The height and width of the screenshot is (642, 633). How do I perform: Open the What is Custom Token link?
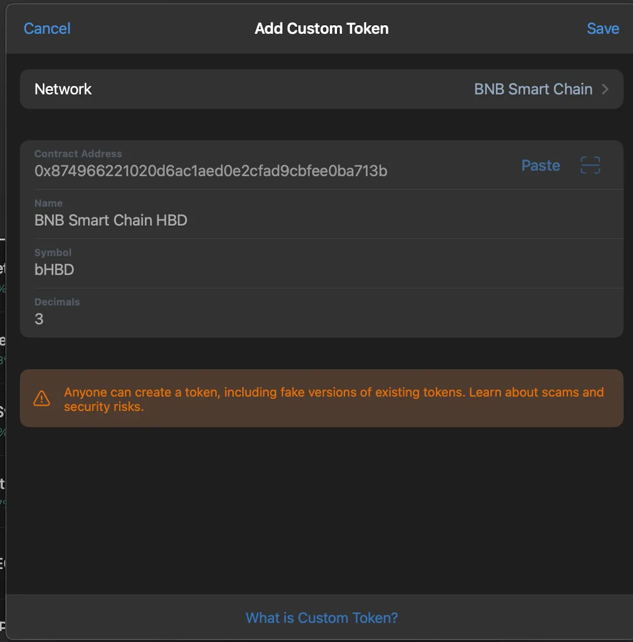coord(321,618)
